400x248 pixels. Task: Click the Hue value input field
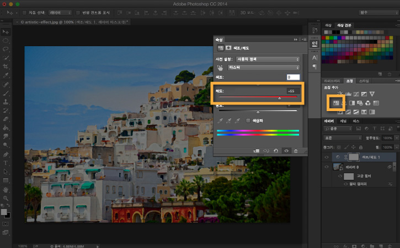[x=293, y=77]
